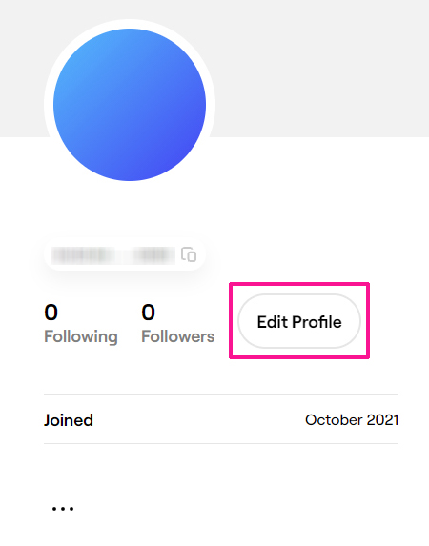The image size is (429, 546).
Task: Open the three-dot more options menu
Action: (63, 509)
